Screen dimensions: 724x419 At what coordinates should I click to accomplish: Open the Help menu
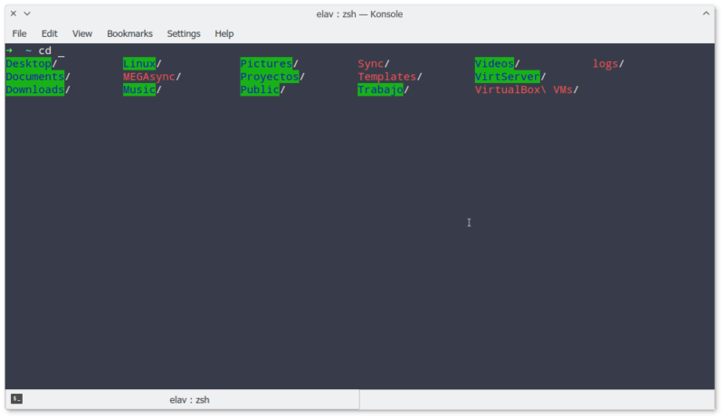click(224, 33)
